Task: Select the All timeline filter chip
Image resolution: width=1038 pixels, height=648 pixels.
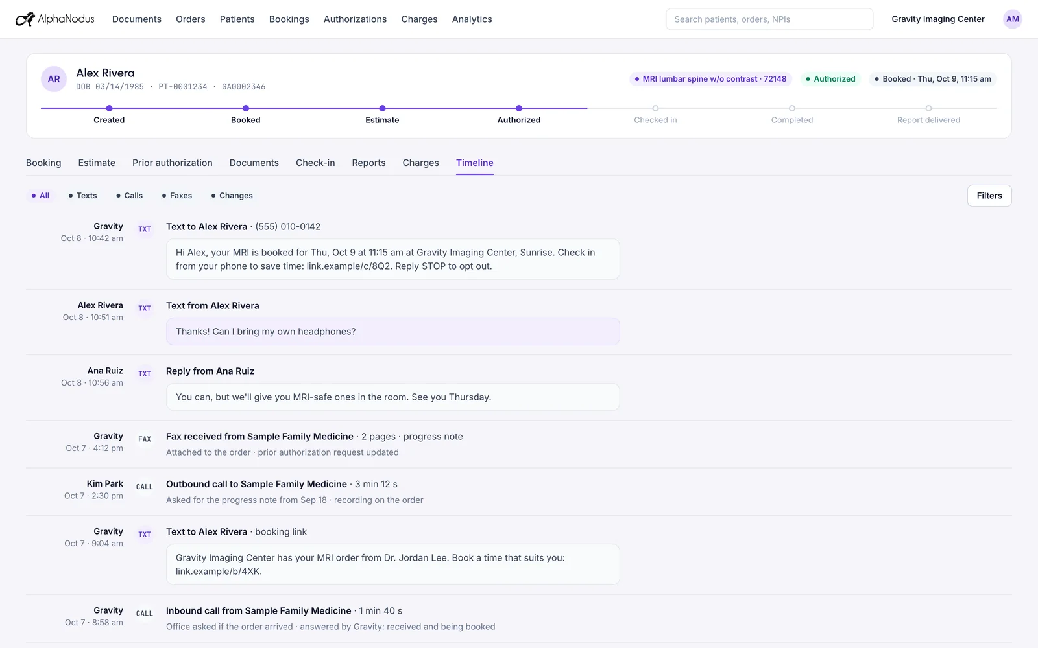Action: [x=40, y=196]
